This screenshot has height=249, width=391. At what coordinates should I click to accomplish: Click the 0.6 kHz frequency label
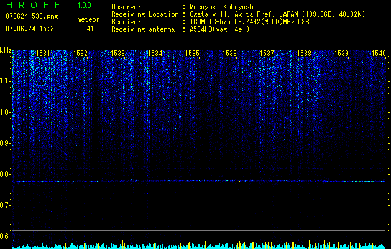(5, 237)
